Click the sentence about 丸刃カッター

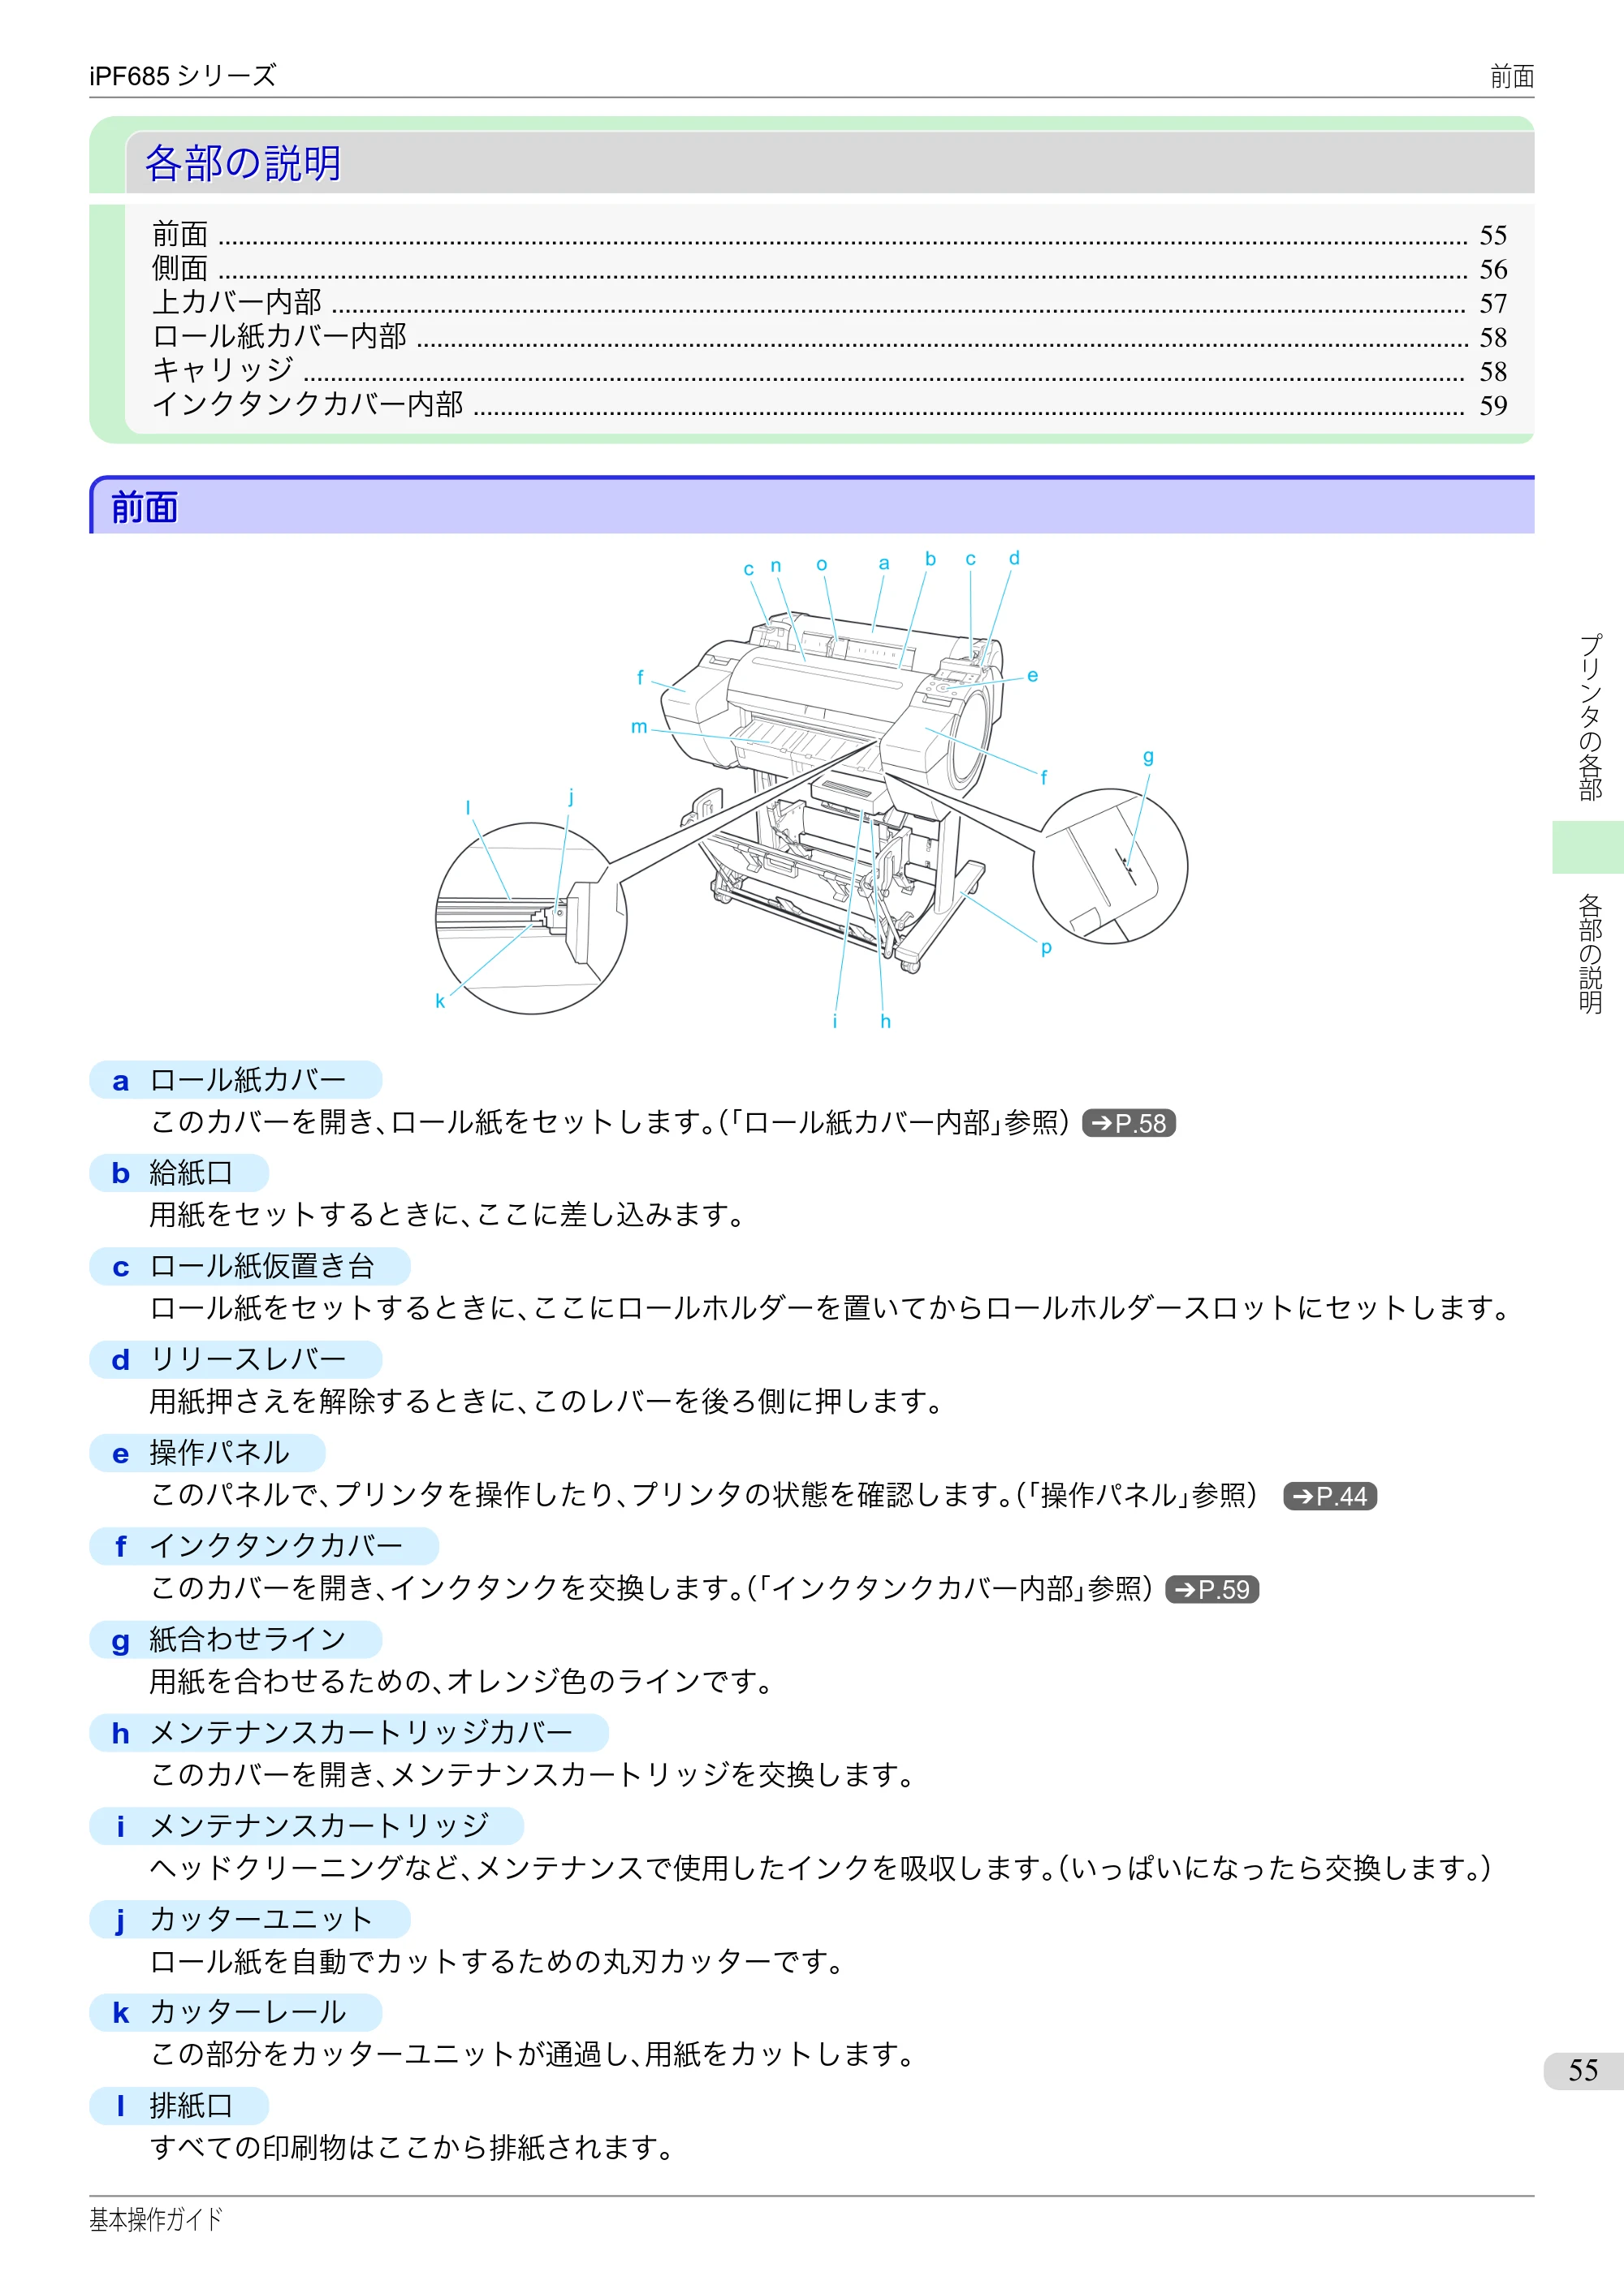click(x=497, y=1961)
